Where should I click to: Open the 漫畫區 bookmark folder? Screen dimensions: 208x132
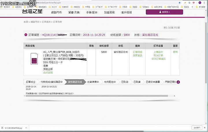(133, 7)
